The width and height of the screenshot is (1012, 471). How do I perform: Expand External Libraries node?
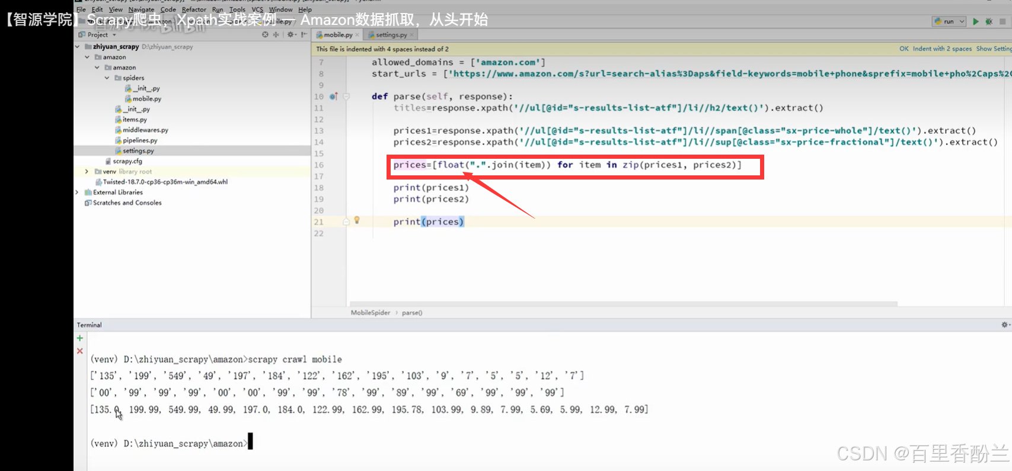pyautogui.click(x=77, y=192)
